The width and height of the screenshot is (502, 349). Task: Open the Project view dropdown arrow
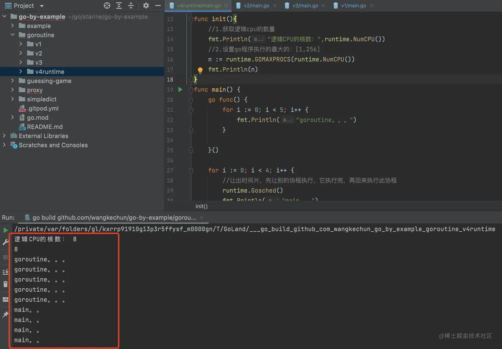click(x=42, y=6)
